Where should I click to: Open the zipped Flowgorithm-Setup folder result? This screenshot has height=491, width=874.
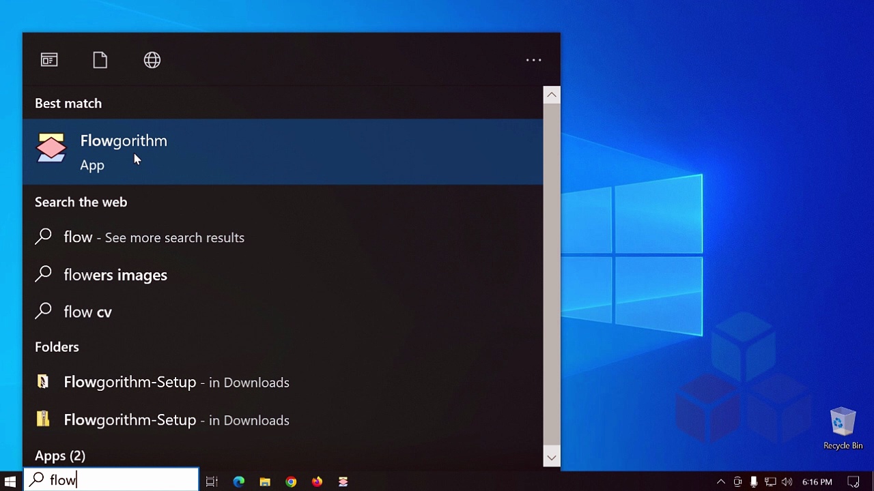click(283, 419)
